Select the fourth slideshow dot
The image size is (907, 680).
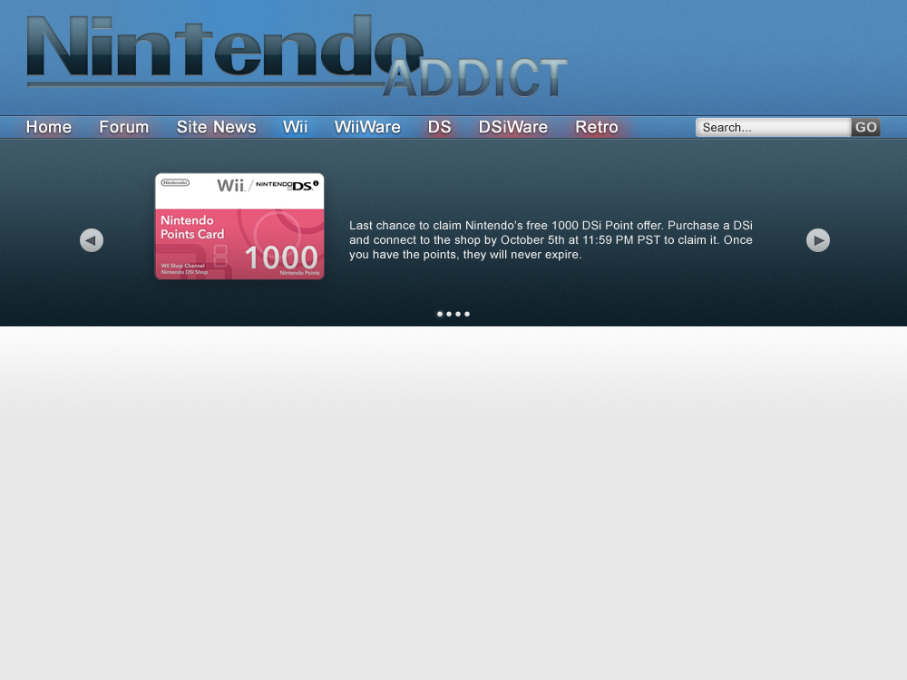coord(467,314)
